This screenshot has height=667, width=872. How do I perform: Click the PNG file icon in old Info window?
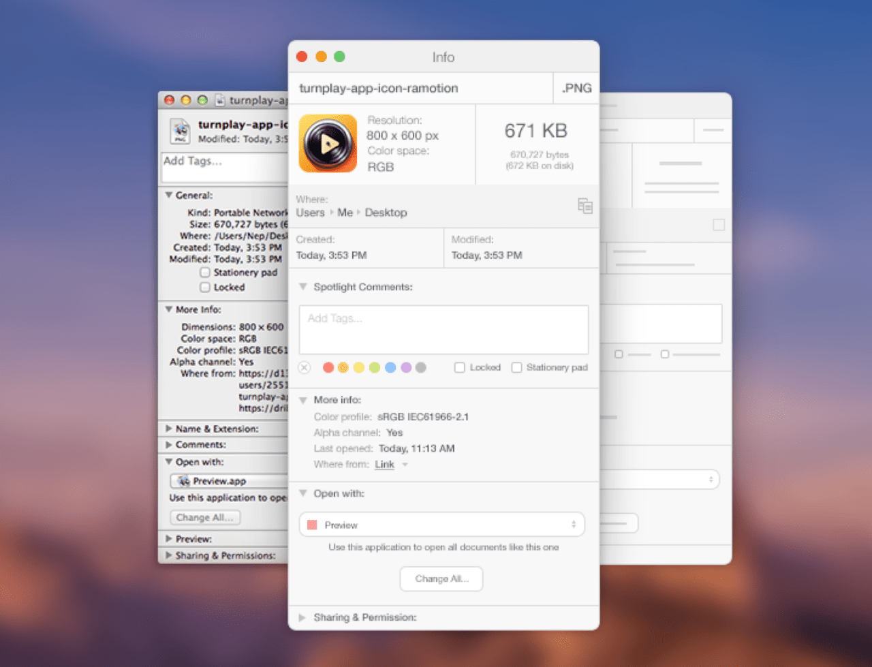(181, 131)
